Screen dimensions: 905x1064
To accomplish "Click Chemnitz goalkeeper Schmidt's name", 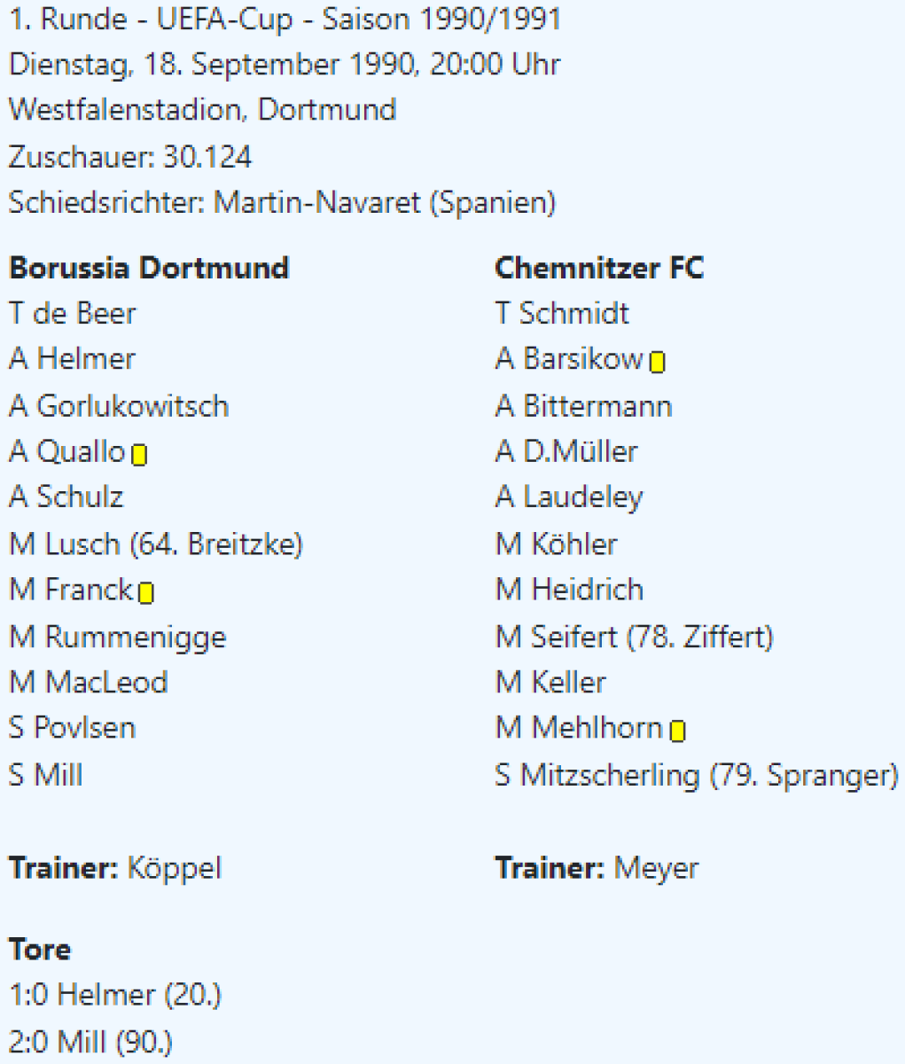I will [573, 314].
